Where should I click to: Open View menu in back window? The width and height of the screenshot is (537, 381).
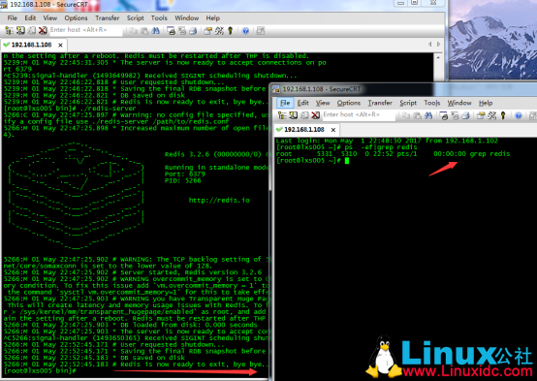tap(50, 18)
